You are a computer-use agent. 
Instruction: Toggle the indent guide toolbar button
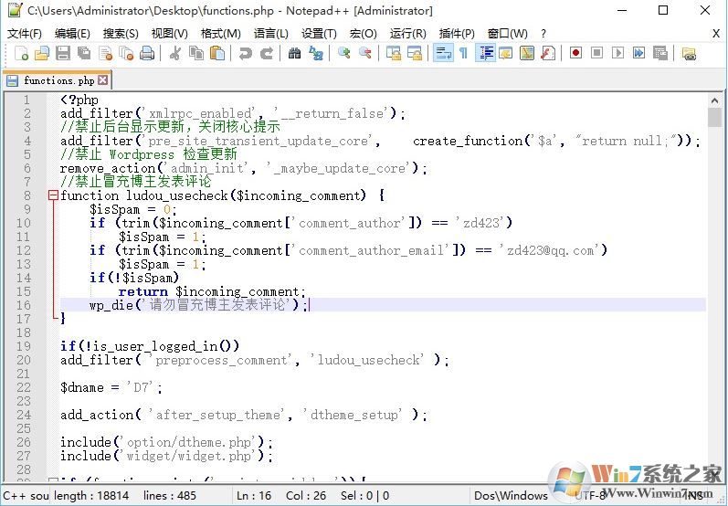486,54
